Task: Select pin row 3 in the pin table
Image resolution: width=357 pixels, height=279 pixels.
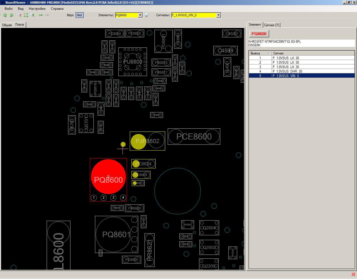Action: (302, 67)
